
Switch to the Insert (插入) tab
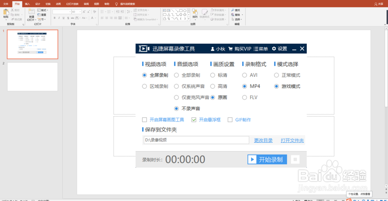28,4
